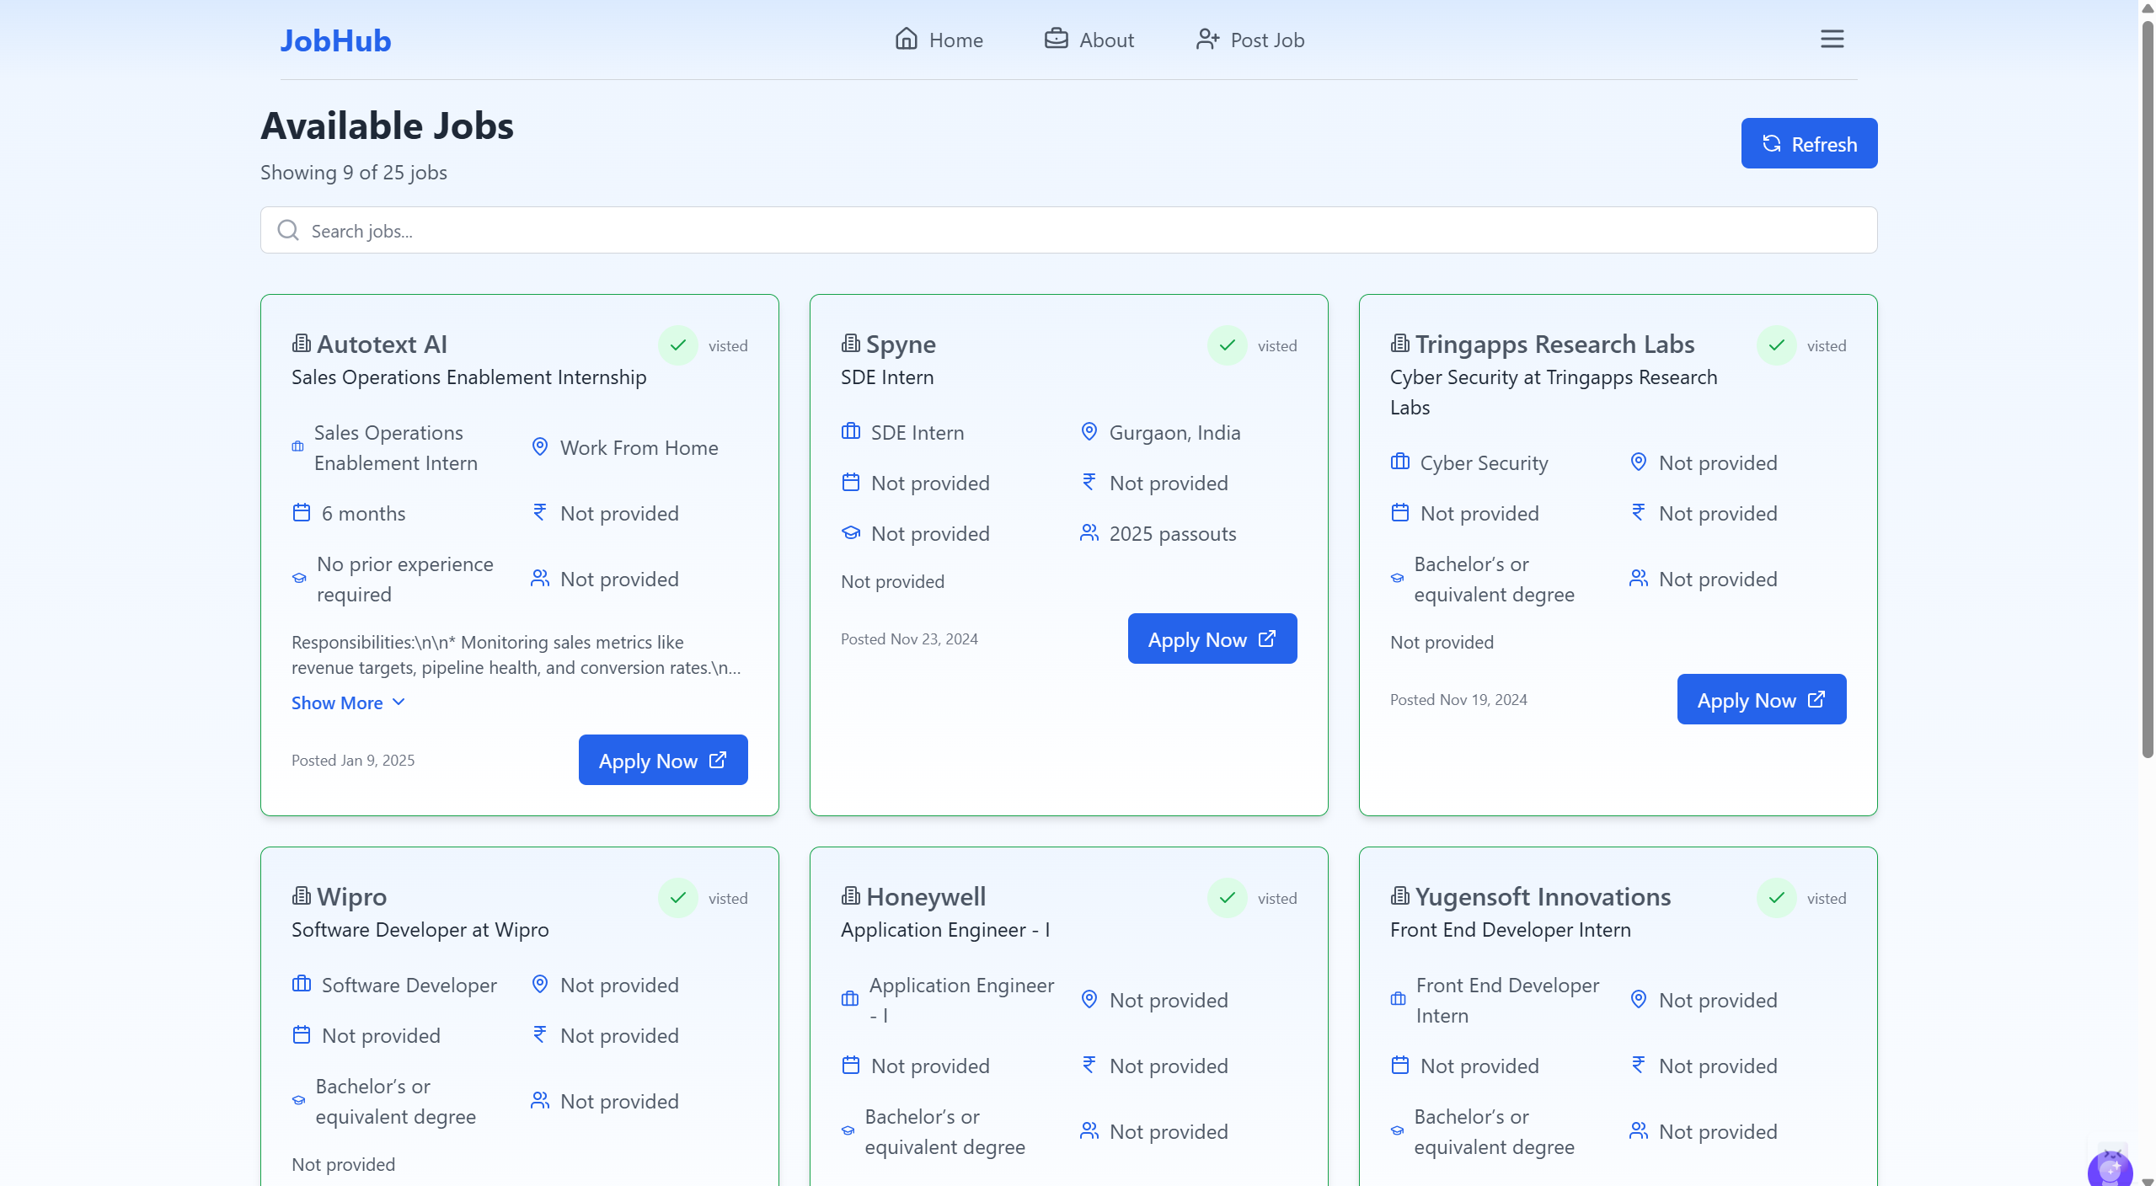Image resolution: width=2156 pixels, height=1186 pixels.
Task: Click 'Front End Developer Intern' subtitle under Yugensoft
Action: (x=1510, y=930)
